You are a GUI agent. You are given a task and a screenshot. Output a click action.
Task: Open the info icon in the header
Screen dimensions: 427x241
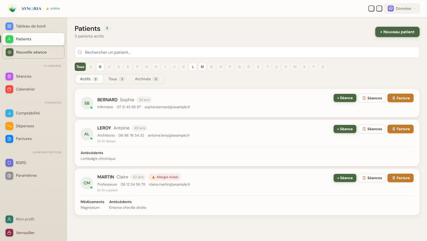[379, 9]
